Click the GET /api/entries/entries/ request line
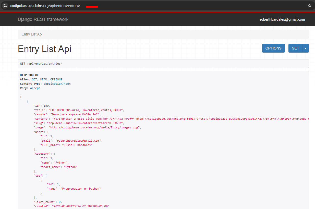This screenshot has height=209, width=315. (41, 64)
